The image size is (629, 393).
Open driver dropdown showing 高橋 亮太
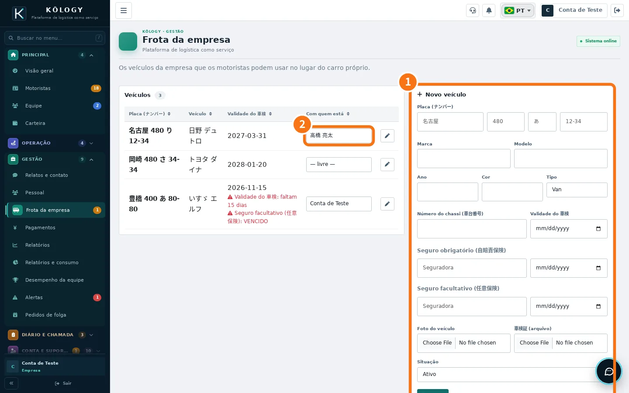(339, 136)
